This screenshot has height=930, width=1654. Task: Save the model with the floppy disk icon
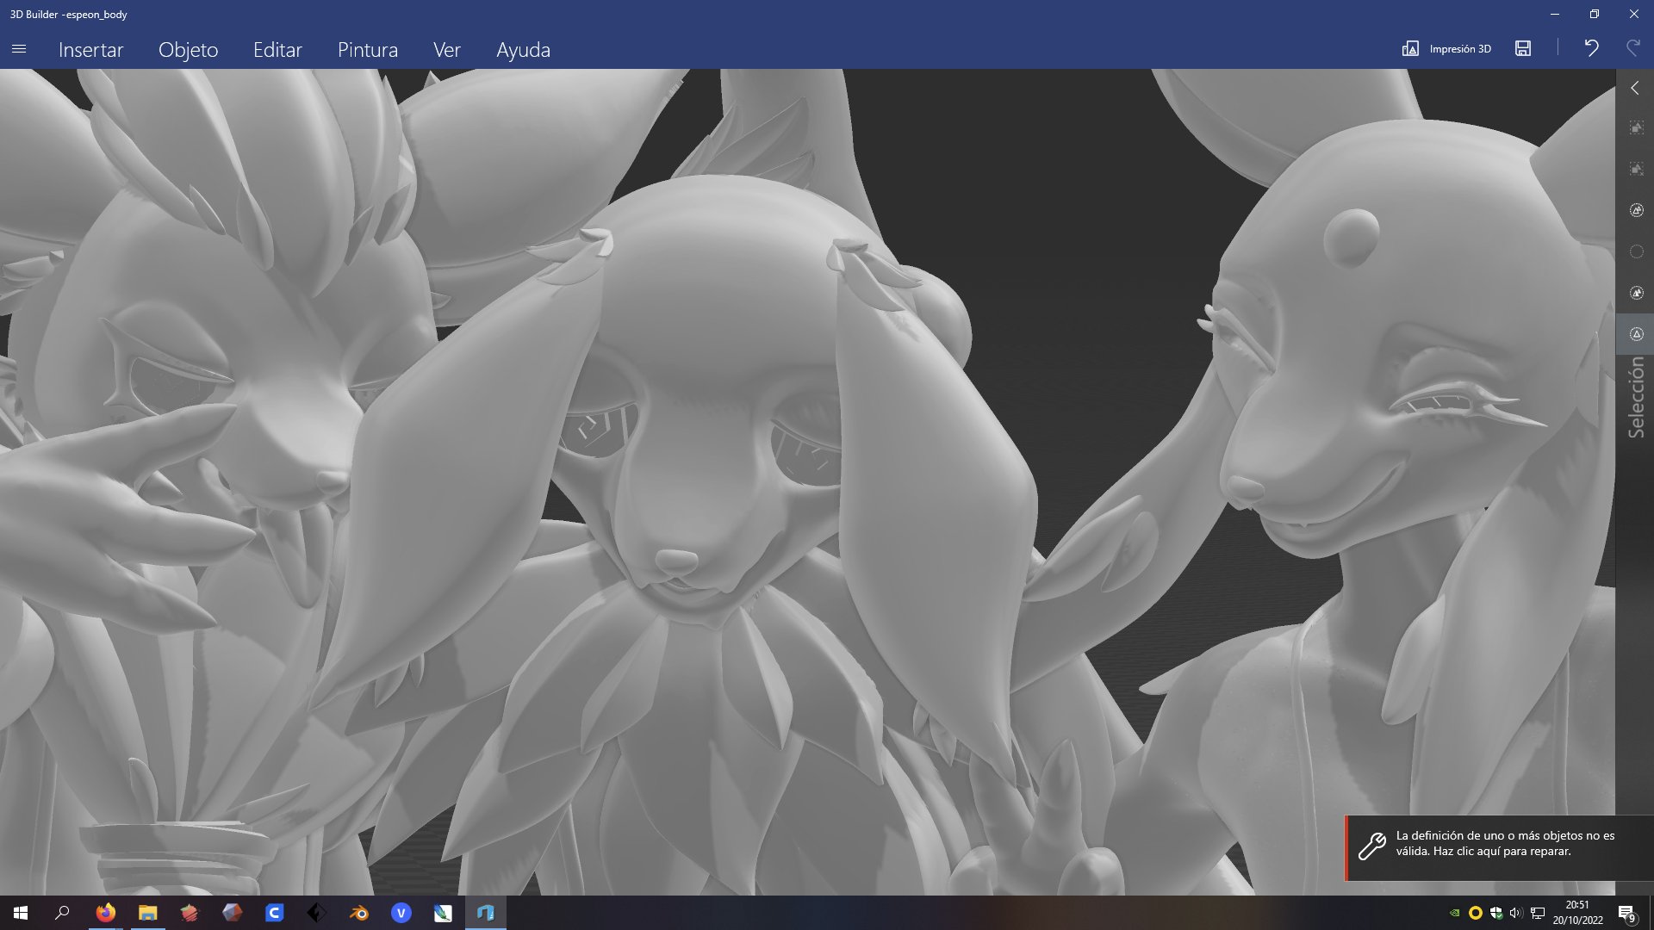point(1523,49)
